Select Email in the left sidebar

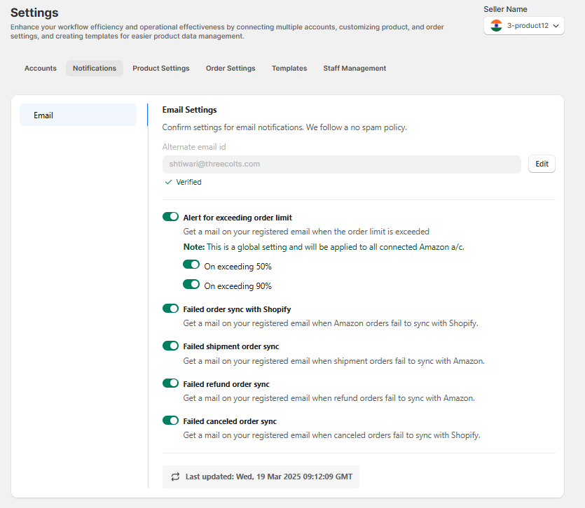point(78,115)
